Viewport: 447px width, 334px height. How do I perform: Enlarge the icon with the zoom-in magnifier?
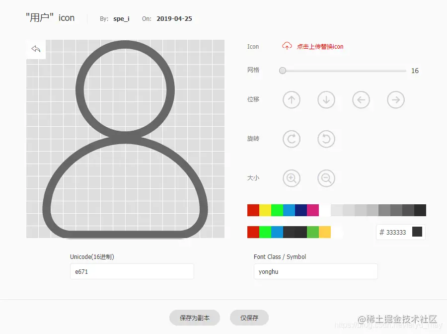[x=292, y=178]
